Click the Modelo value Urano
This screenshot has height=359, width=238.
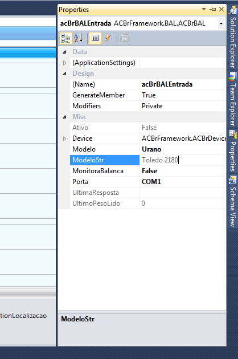[x=183, y=149]
